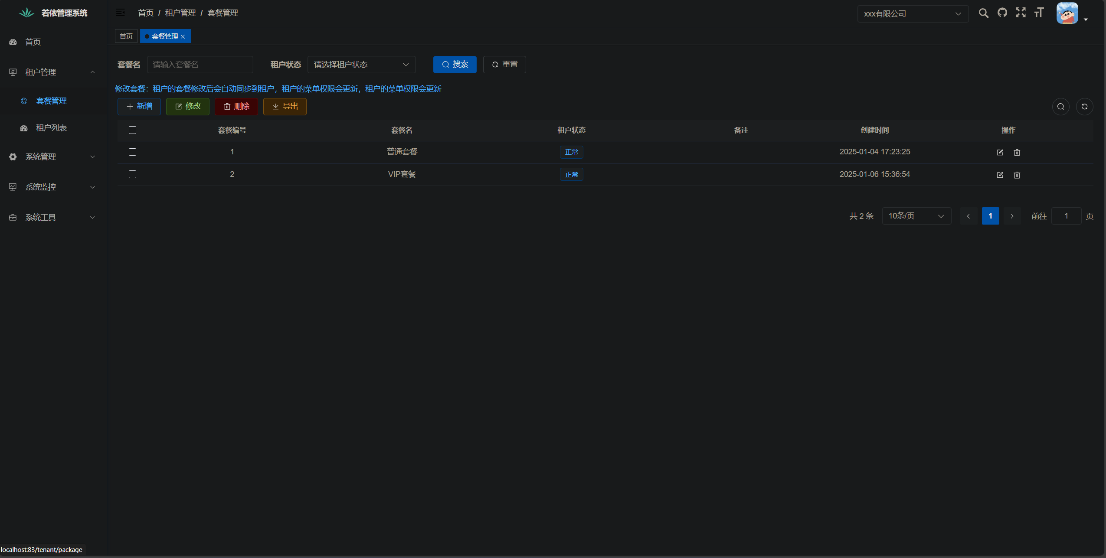Click 首页 in the breadcrumb

pyautogui.click(x=146, y=13)
